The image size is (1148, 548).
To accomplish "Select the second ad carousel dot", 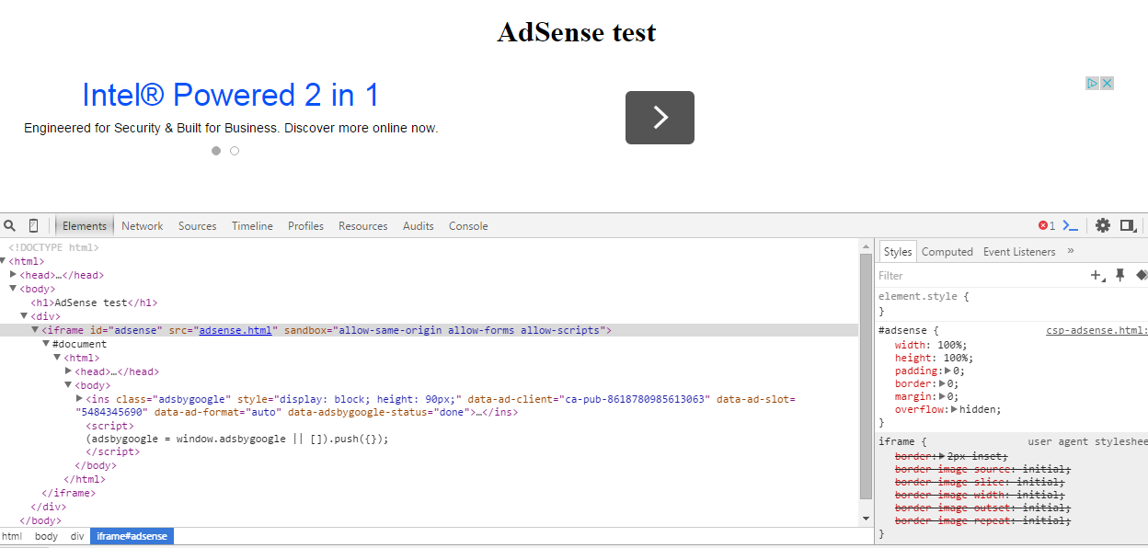I will click(x=235, y=151).
